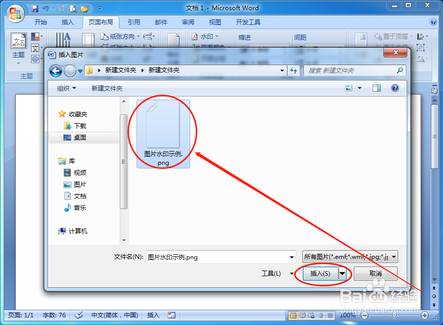This screenshot has height=325, width=443.
Task: Open the 开始 ribbon tab
Action: click(x=41, y=22)
